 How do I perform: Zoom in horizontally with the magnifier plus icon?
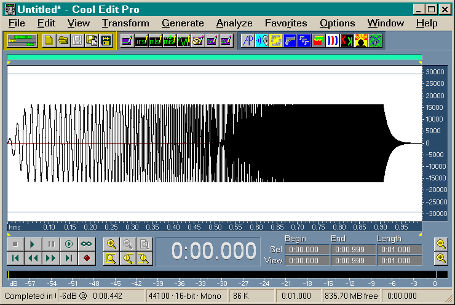click(x=111, y=244)
